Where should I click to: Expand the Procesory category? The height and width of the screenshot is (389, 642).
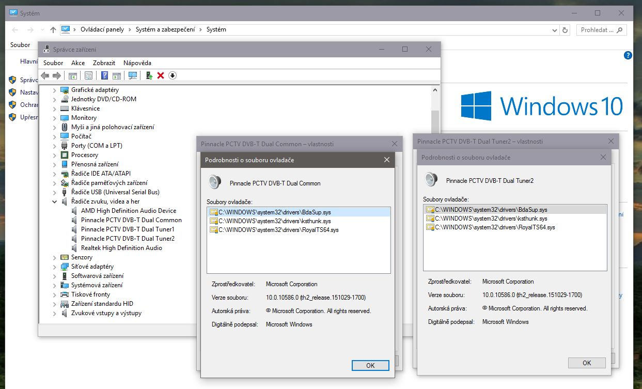point(55,155)
